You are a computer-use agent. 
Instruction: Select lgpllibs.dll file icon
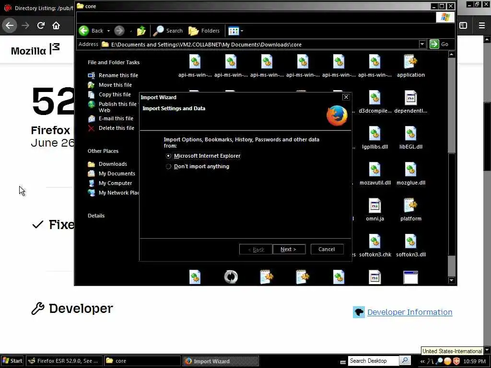tap(375, 134)
